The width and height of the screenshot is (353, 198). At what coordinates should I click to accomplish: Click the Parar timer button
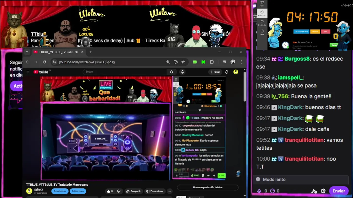(325, 32)
